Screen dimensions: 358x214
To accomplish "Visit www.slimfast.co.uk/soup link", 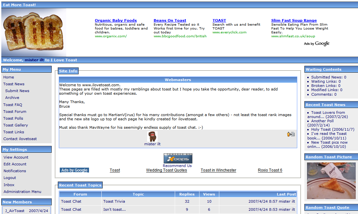I will click(x=293, y=36).
